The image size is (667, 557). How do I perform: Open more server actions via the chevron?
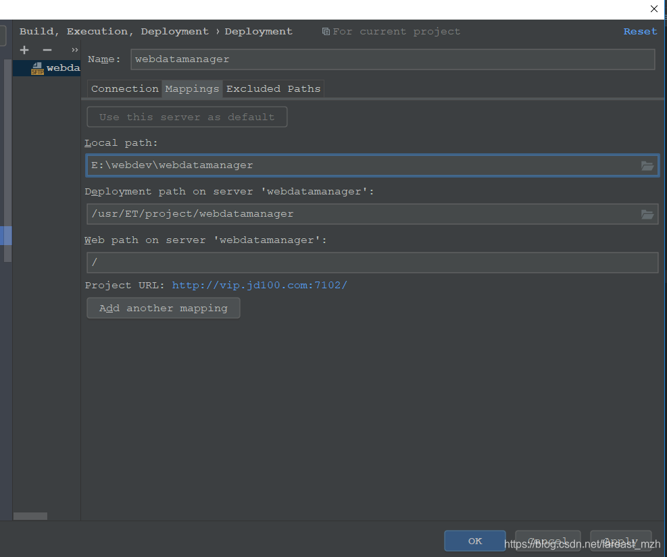74,49
